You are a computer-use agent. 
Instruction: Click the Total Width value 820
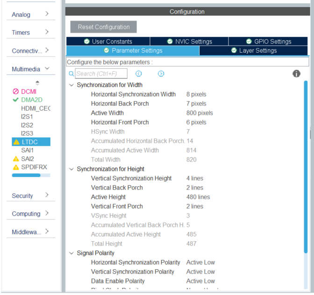click(192, 160)
